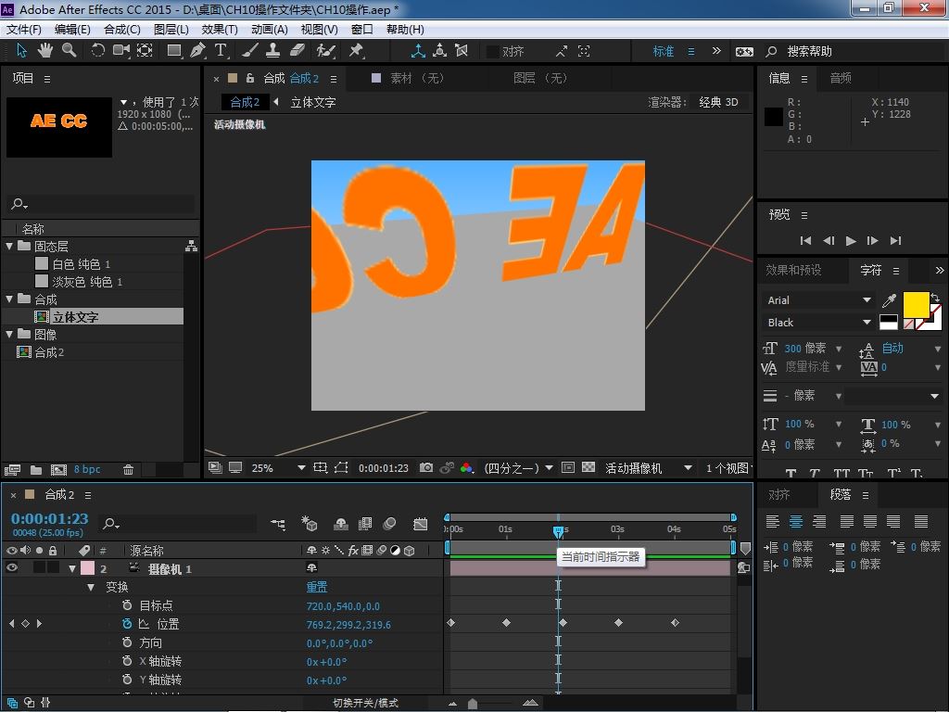Jump to the first frame in preview
Image resolution: width=949 pixels, height=712 pixels.
point(805,241)
